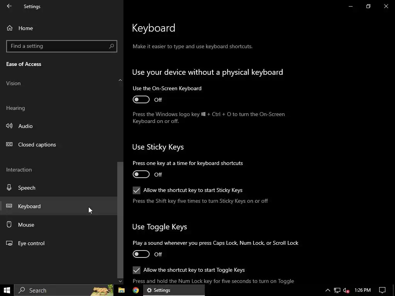Click the search magnifier in Find a setting
This screenshot has height=296, width=395.
pyautogui.click(x=111, y=46)
